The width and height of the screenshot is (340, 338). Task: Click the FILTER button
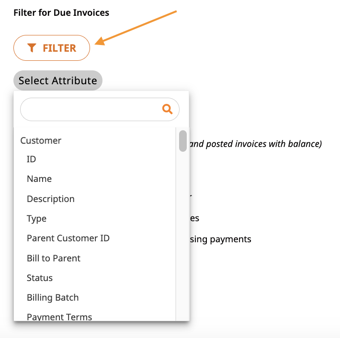tap(52, 48)
